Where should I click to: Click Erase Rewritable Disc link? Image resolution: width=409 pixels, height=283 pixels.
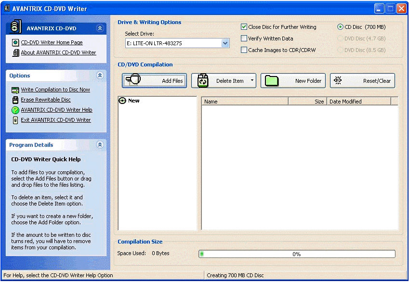(46, 100)
